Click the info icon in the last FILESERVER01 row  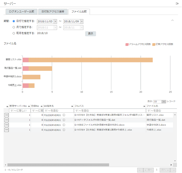(64, 130)
